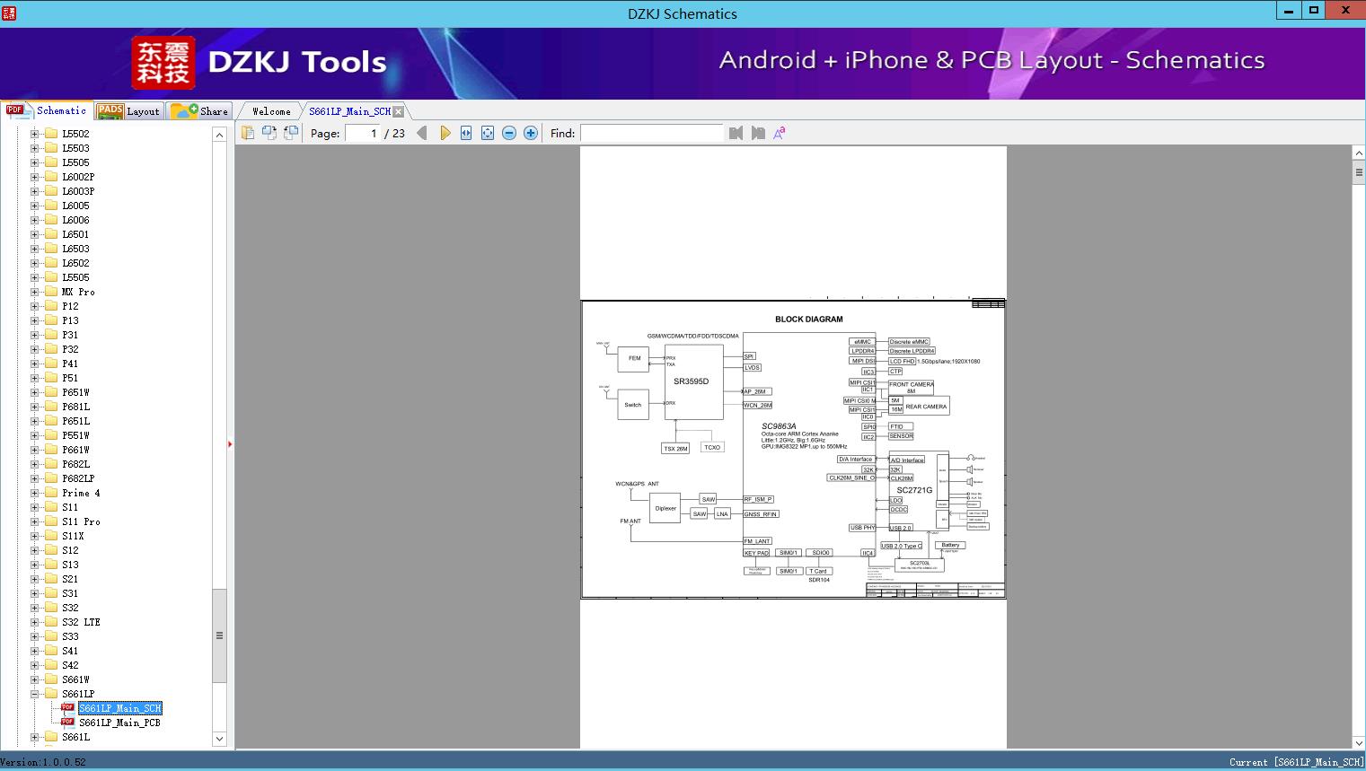This screenshot has width=1366, height=771.
Task: Click the P41 folder icon
Action: coord(51,364)
